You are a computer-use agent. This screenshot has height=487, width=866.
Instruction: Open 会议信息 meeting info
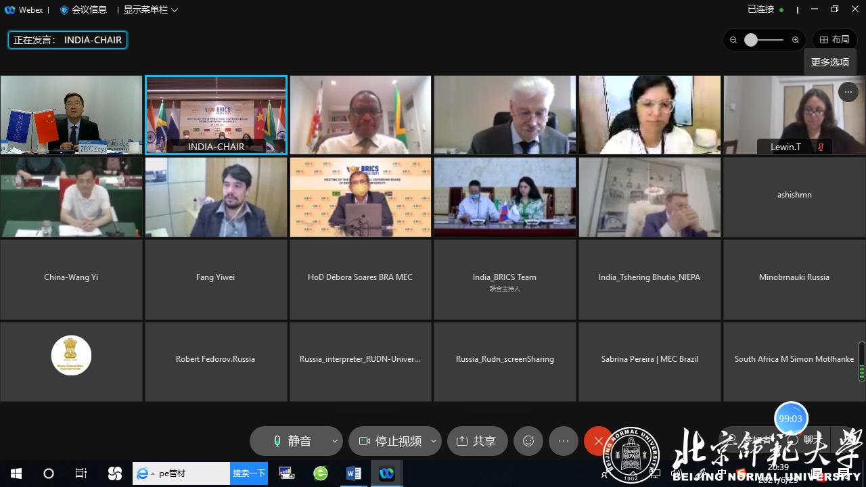tap(83, 10)
